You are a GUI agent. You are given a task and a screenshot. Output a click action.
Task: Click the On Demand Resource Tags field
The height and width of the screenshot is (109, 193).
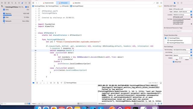178,31
